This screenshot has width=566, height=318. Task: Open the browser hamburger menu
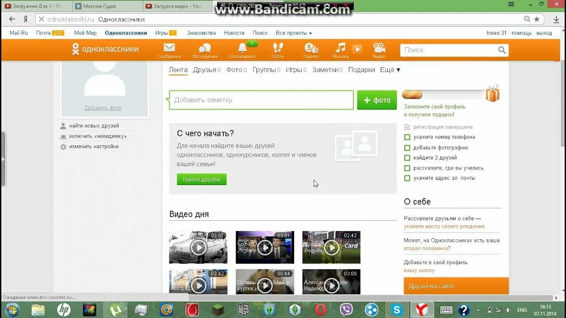tap(511, 4)
